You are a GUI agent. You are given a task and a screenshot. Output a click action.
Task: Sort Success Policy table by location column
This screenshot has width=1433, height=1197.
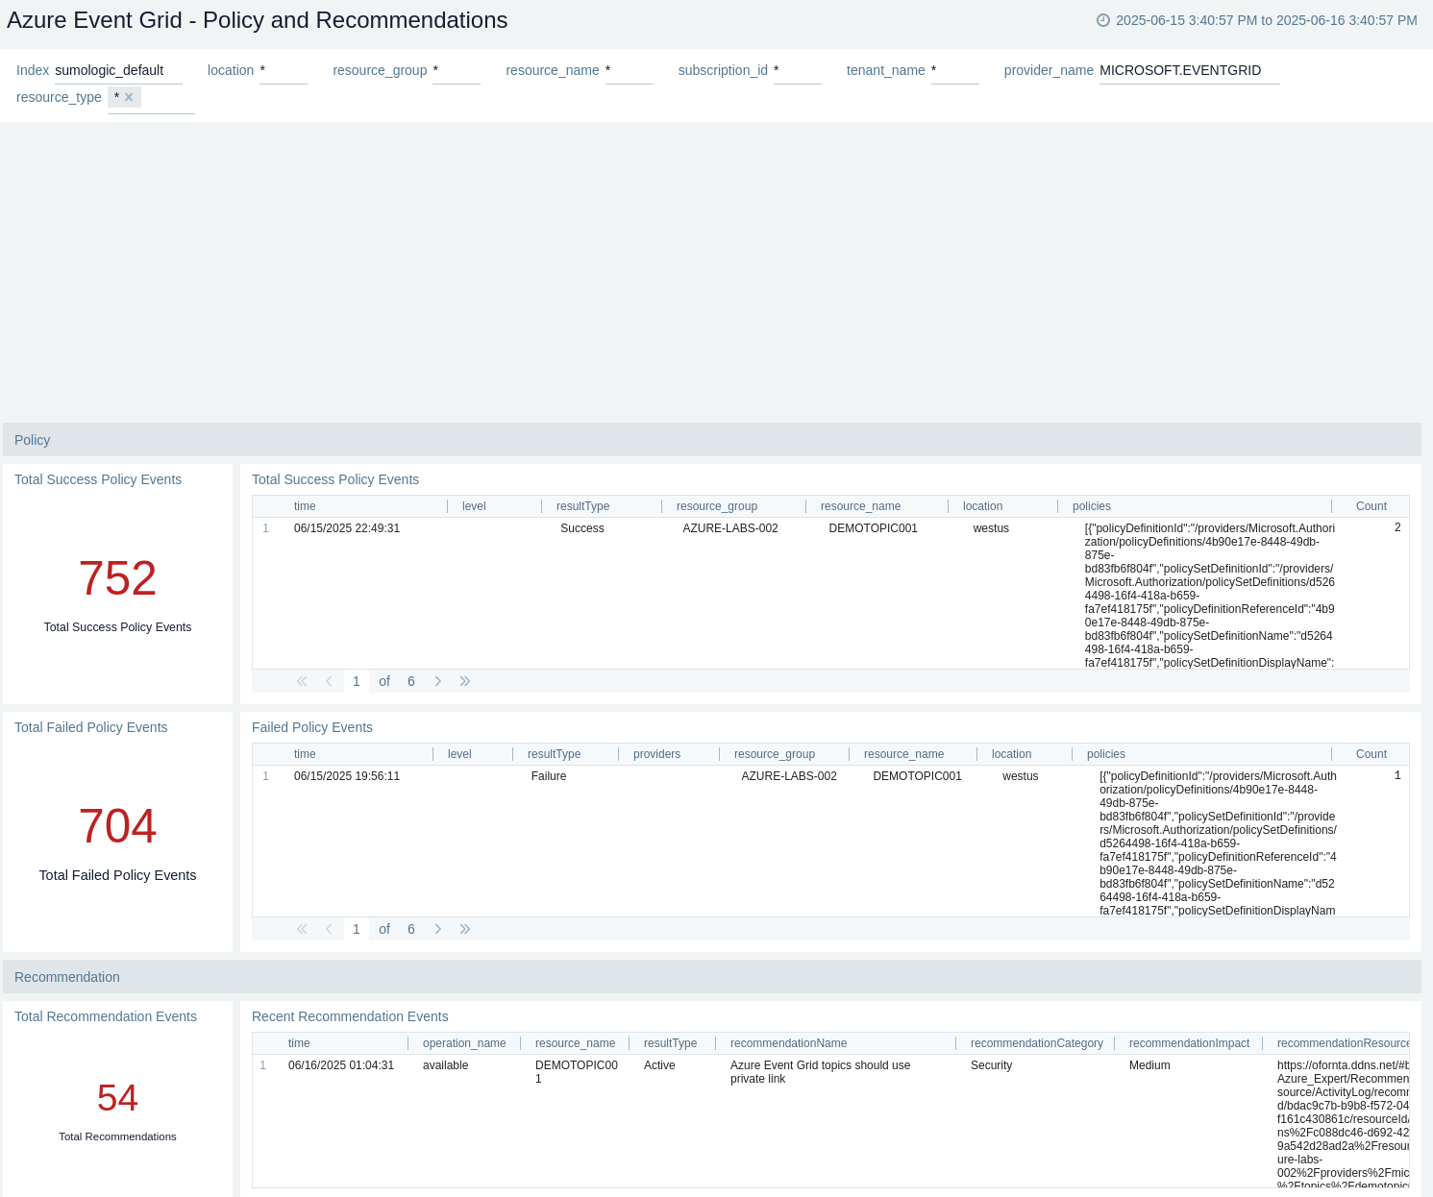[x=982, y=506]
